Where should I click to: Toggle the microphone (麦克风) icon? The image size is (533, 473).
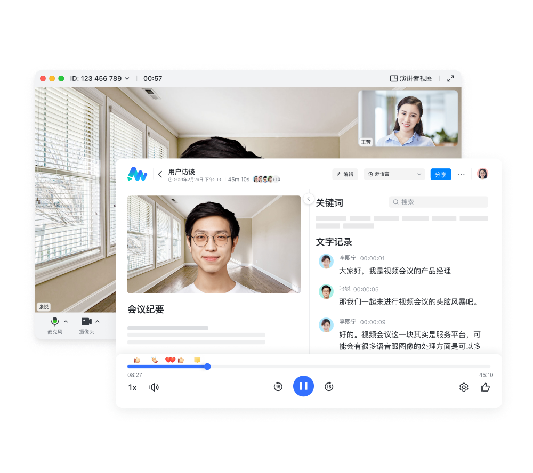click(x=55, y=322)
